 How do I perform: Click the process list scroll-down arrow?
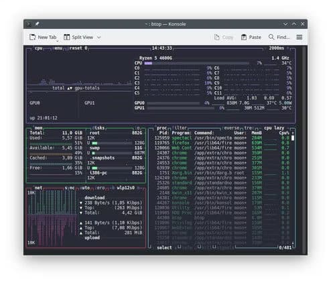(293, 243)
